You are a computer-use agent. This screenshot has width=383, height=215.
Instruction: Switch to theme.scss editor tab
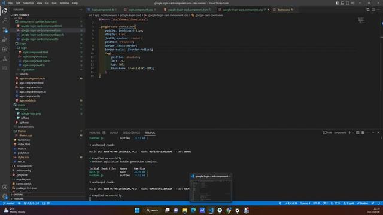pyautogui.click(x=283, y=10)
